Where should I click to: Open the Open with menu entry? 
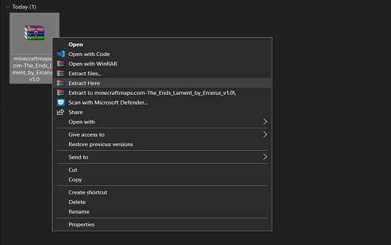click(162, 122)
